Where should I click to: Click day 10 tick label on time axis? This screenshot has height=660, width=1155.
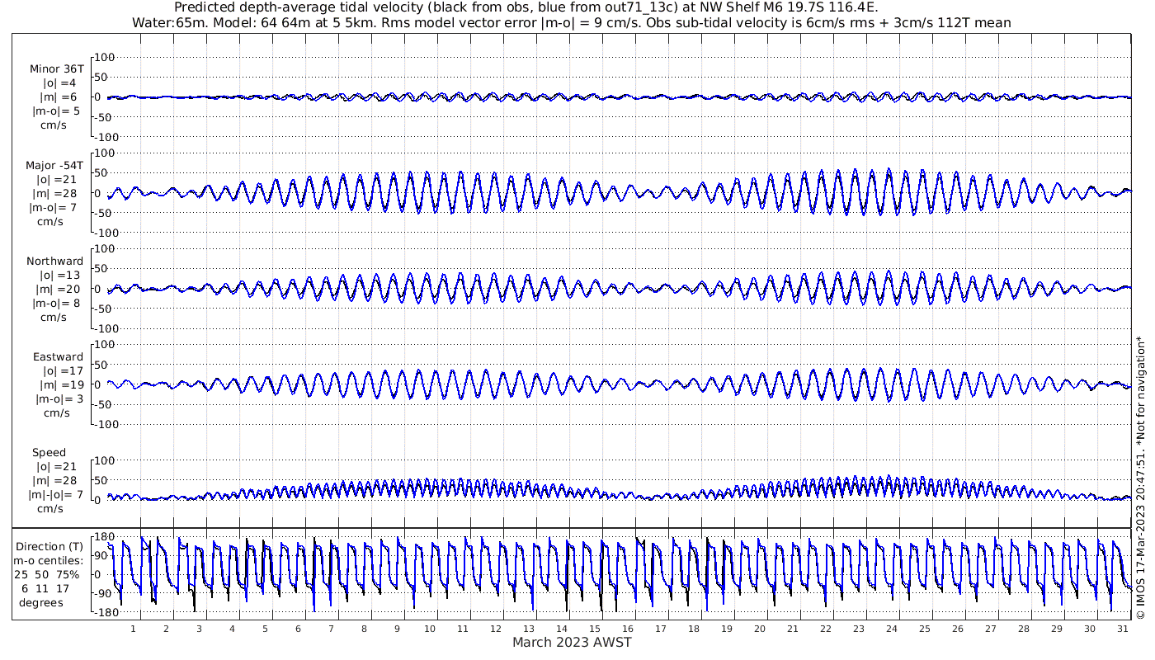[430, 629]
